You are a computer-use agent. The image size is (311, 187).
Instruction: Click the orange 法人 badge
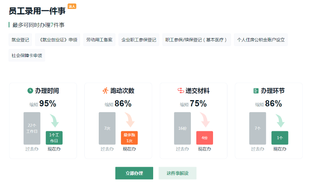tap(72, 6)
